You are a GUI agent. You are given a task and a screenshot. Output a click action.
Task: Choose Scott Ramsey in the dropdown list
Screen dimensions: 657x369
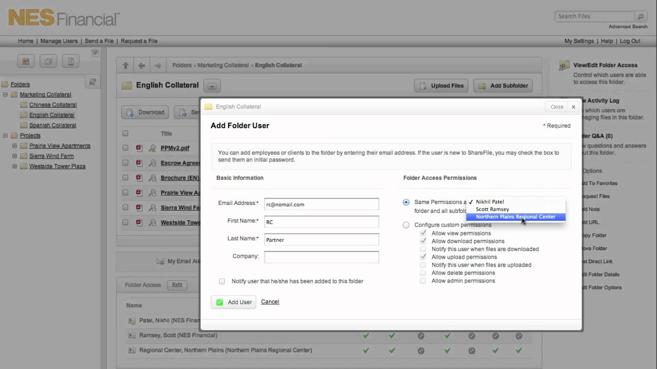[515, 209]
